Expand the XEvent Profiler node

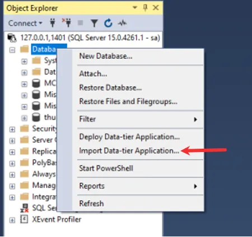coord(12,220)
